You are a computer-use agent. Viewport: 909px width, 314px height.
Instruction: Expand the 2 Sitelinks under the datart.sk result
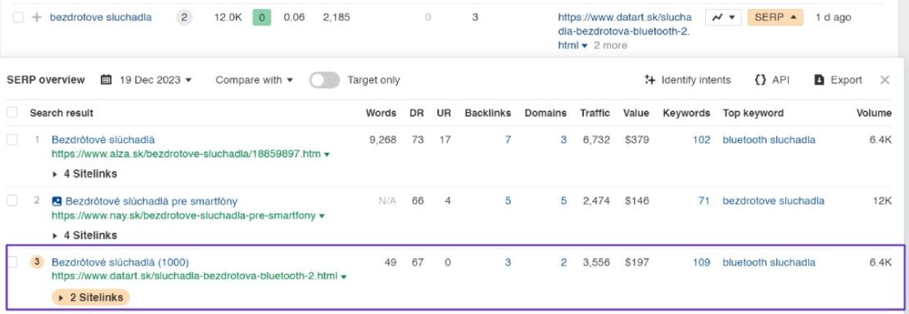pyautogui.click(x=91, y=297)
